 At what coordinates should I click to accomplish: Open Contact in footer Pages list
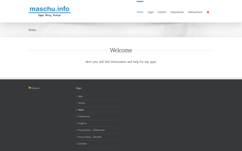coord(81,103)
